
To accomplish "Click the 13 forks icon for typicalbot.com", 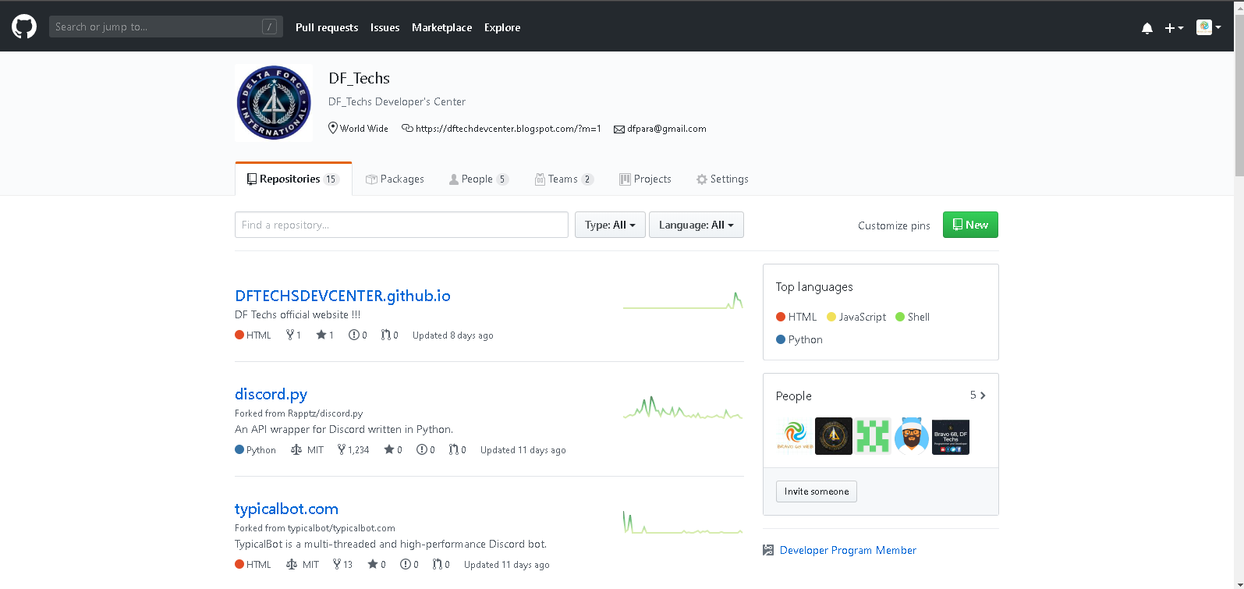I will [337, 564].
